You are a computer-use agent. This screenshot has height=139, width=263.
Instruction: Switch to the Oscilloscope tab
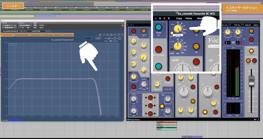tap(48, 35)
